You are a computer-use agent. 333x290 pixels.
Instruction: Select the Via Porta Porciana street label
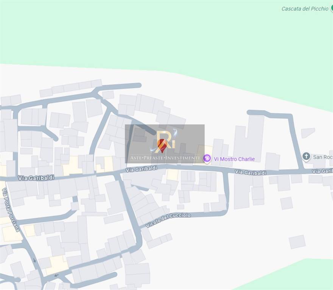click(11, 210)
